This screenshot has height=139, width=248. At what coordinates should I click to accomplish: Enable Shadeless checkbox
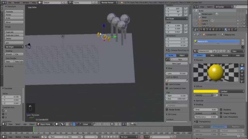[x=221, y=110]
